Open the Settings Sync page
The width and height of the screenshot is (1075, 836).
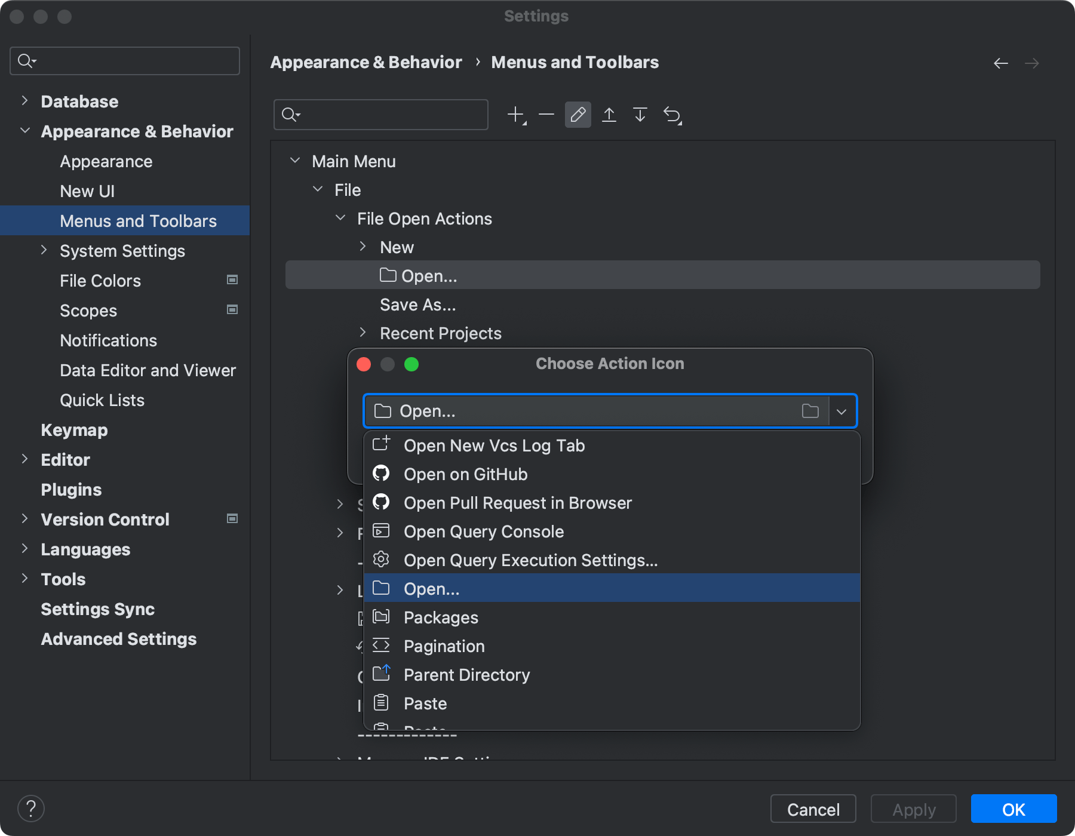coord(98,609)
